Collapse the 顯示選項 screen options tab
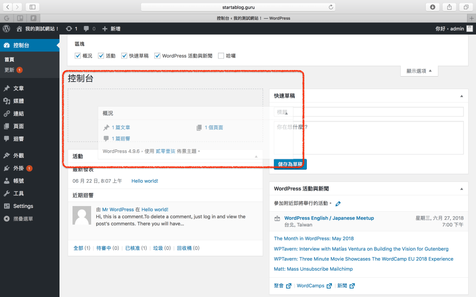 (x=419, y=71)
